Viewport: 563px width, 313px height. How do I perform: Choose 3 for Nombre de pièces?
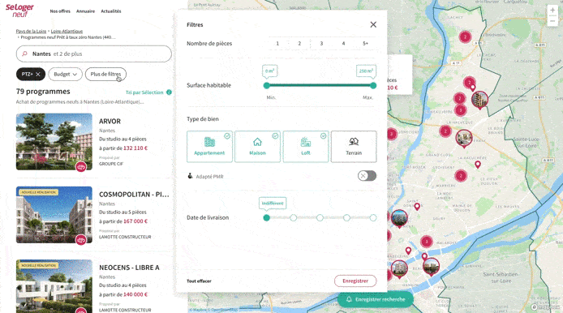[321, 44]
